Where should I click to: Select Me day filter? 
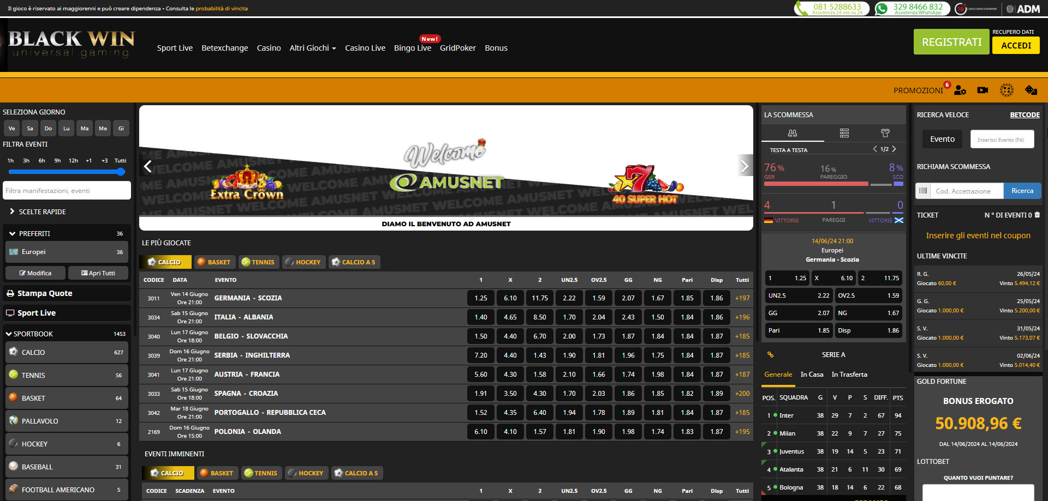(103, 129)
